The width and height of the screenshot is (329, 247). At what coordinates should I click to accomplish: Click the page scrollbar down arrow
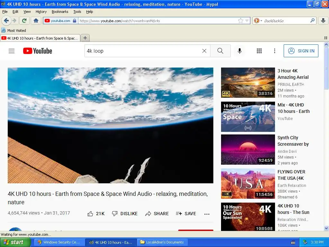click(326, 228)
